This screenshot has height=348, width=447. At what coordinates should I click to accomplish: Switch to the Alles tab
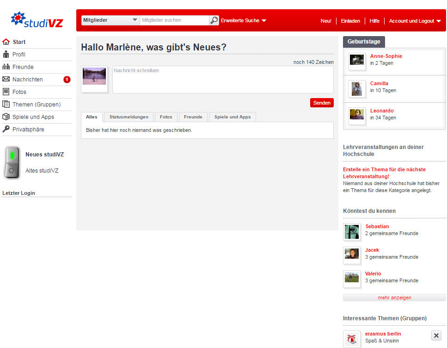tap(92, 117)
